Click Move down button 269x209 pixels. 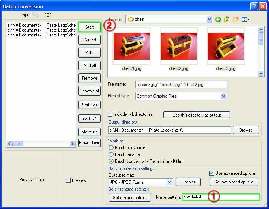[x=90, y=142]
